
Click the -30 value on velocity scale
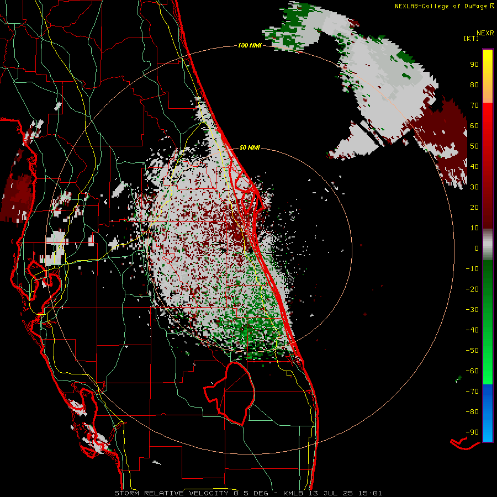[x=472, y=310]
